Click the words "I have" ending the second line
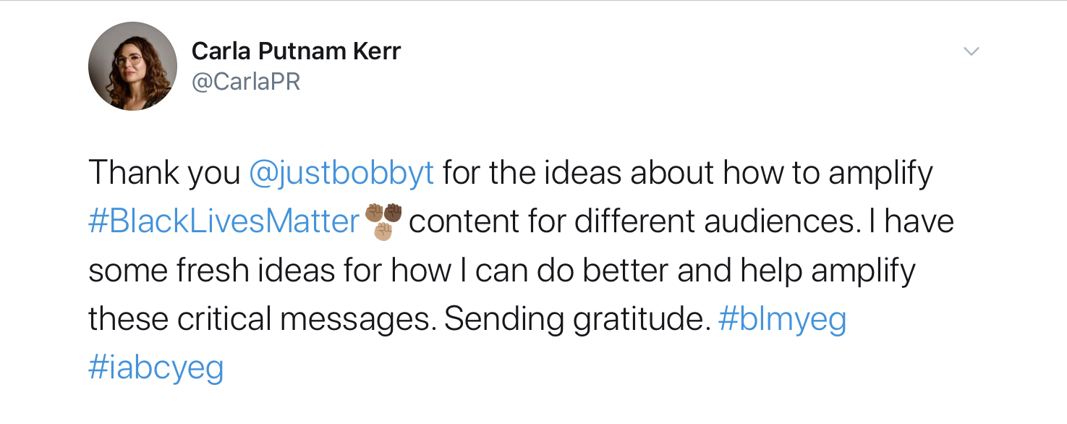This screenshot has width=1067, height=424. 909,221
